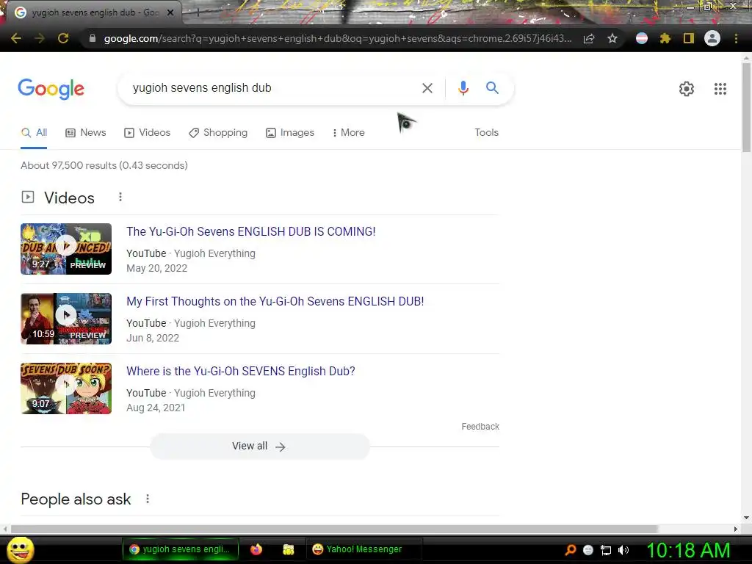Close the yugioh sevens english dub tab

(170, 13)
